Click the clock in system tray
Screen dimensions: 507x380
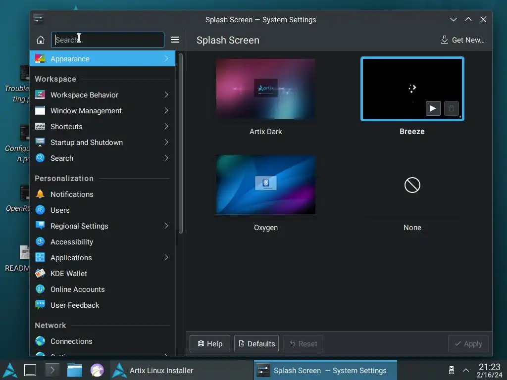pyautogui.click(x=489, y=370)
